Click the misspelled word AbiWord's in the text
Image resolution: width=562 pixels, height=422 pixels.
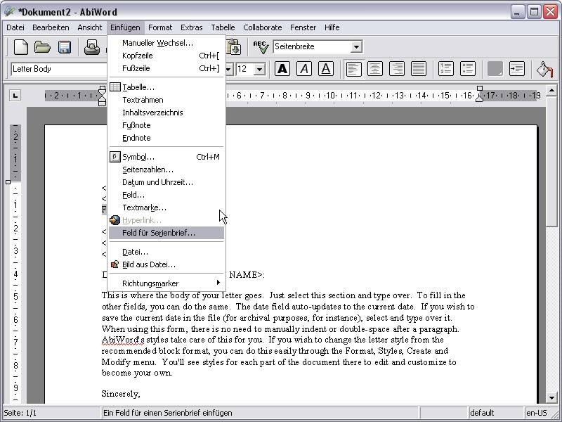click(x=123, y=340)
